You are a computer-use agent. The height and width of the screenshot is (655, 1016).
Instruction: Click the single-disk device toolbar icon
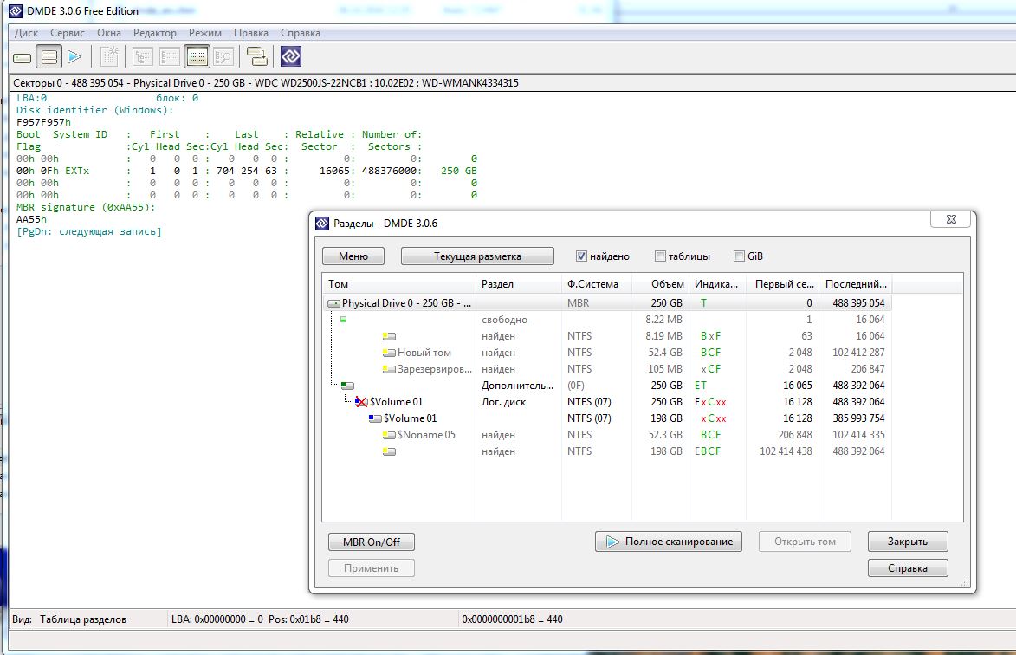[x=23, y=57]
